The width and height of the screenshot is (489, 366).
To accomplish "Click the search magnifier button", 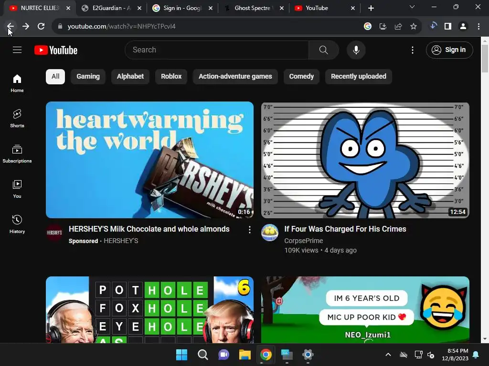I will click(323, 50).
